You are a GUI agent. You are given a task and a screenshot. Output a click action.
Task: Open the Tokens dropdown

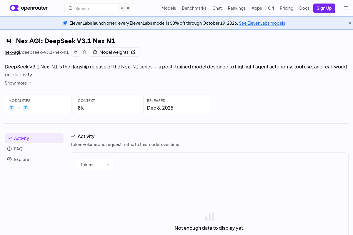coord(96,164)
